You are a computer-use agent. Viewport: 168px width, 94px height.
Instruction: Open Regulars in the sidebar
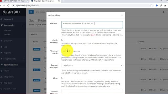coord(7,53)
